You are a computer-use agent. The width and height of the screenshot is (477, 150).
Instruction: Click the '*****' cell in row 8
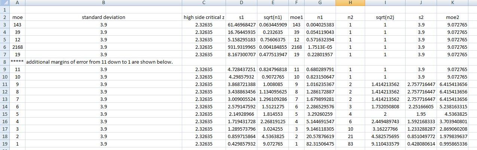17,62
